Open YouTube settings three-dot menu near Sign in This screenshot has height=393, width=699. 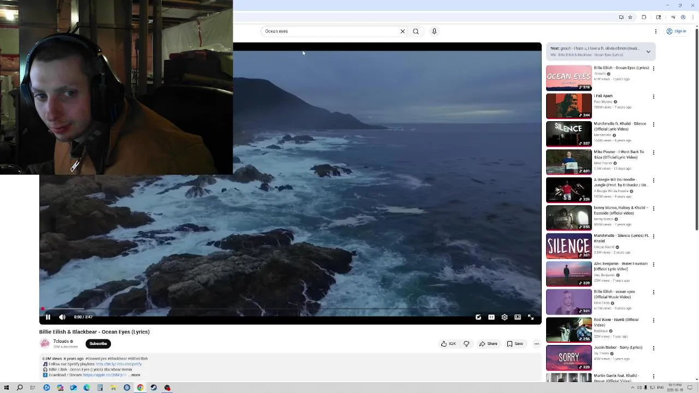656,31
